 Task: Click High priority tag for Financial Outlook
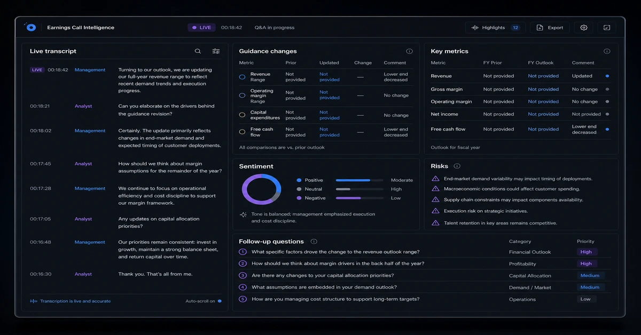click(x=586, y=252)
